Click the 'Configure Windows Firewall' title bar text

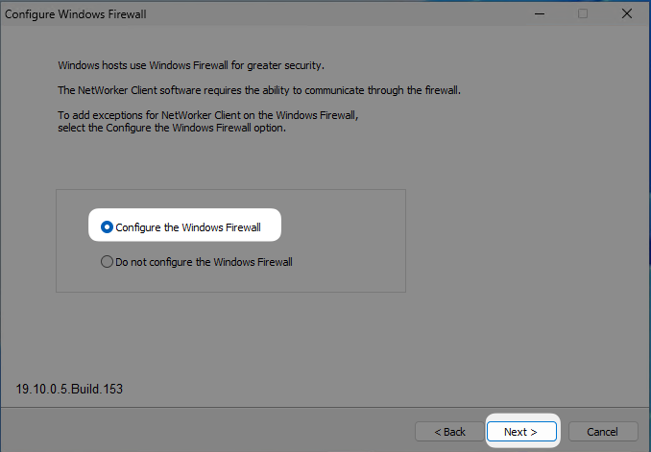coord(80,14)
